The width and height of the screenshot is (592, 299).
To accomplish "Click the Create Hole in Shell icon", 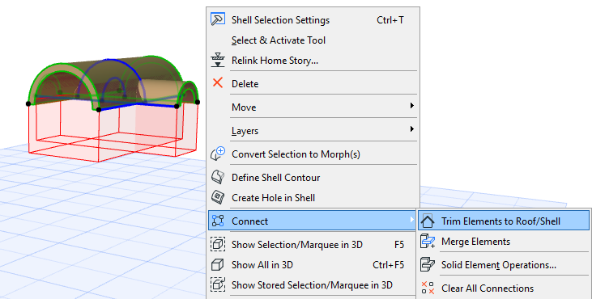I will 218,197.
